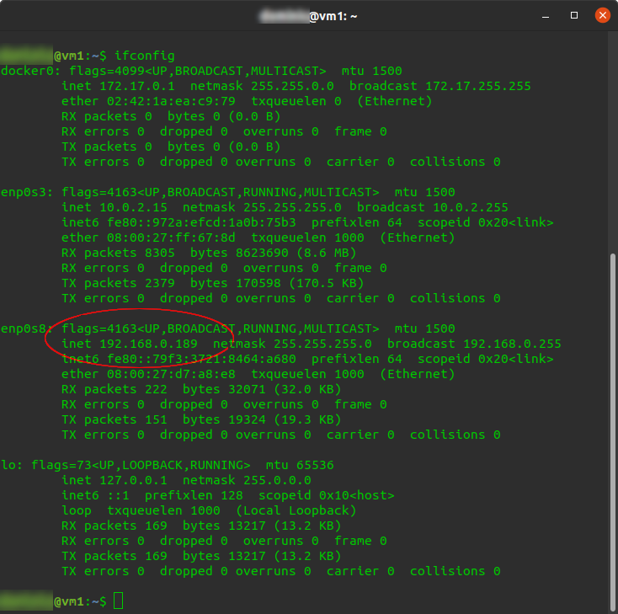
Task: Click the '(32.0 KB)' byte total
Action: tap(307, 389)
